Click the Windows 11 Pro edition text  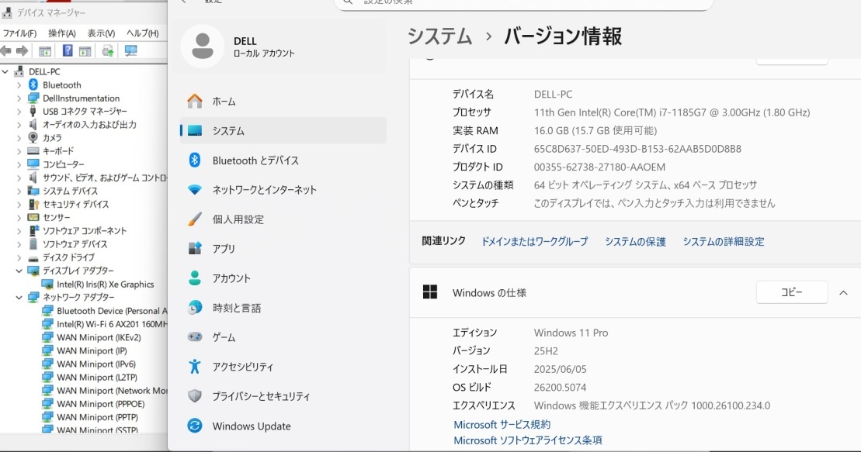coord(571,333)
